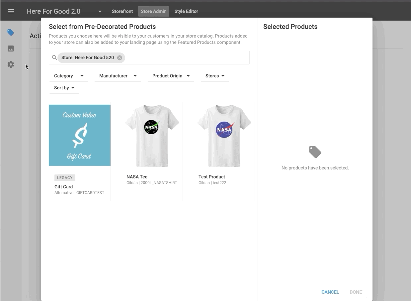
Task: Choose the Test Product shirt thumbnail
Action: 224,135
